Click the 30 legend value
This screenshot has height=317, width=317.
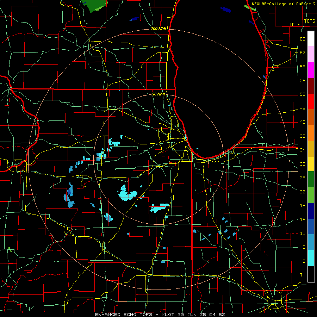click(303, 164)
